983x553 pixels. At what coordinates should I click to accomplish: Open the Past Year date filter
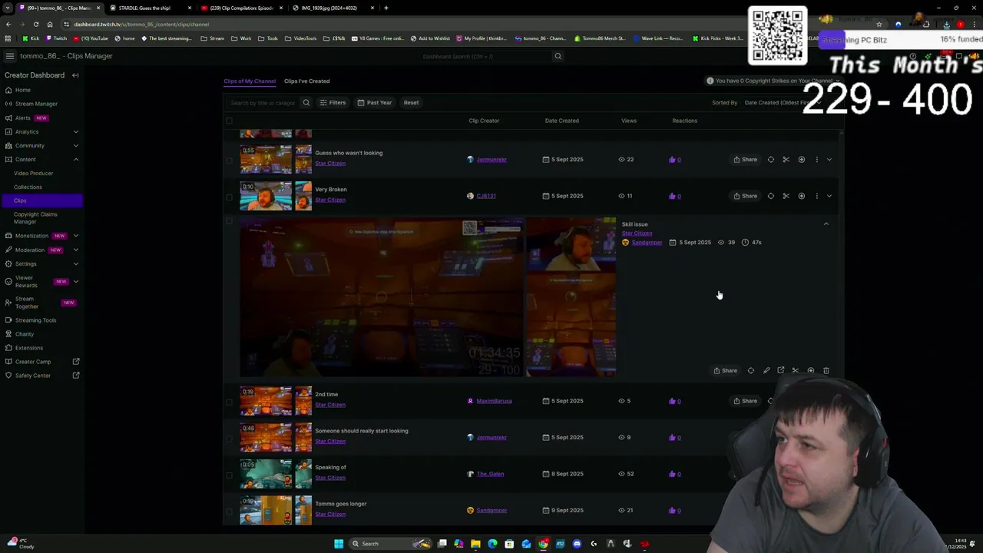tap(374, 102)
